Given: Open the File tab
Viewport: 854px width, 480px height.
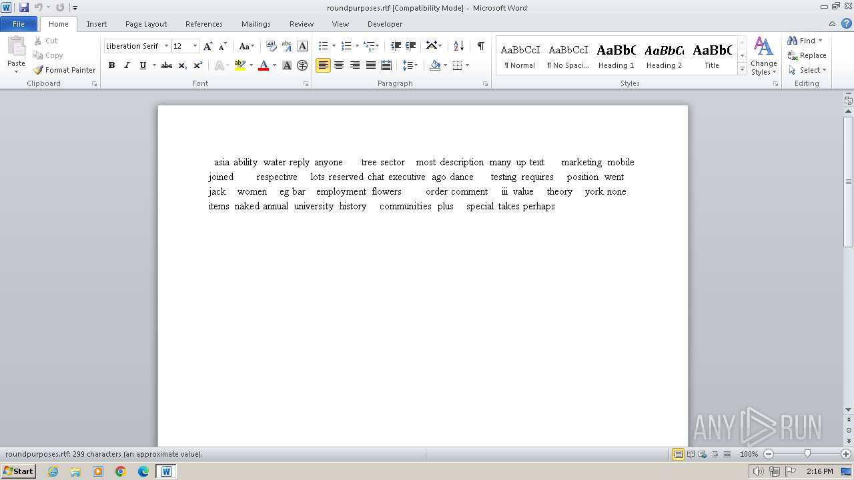Looking at the screenshot, I should click(19, 23).
